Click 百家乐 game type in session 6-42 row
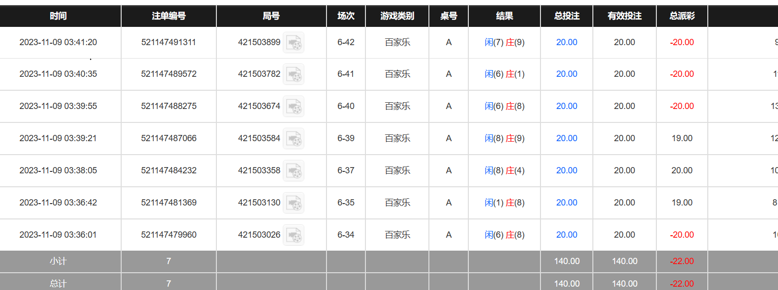Viewport: 778px width, 290px height. [x=397, y=42]
